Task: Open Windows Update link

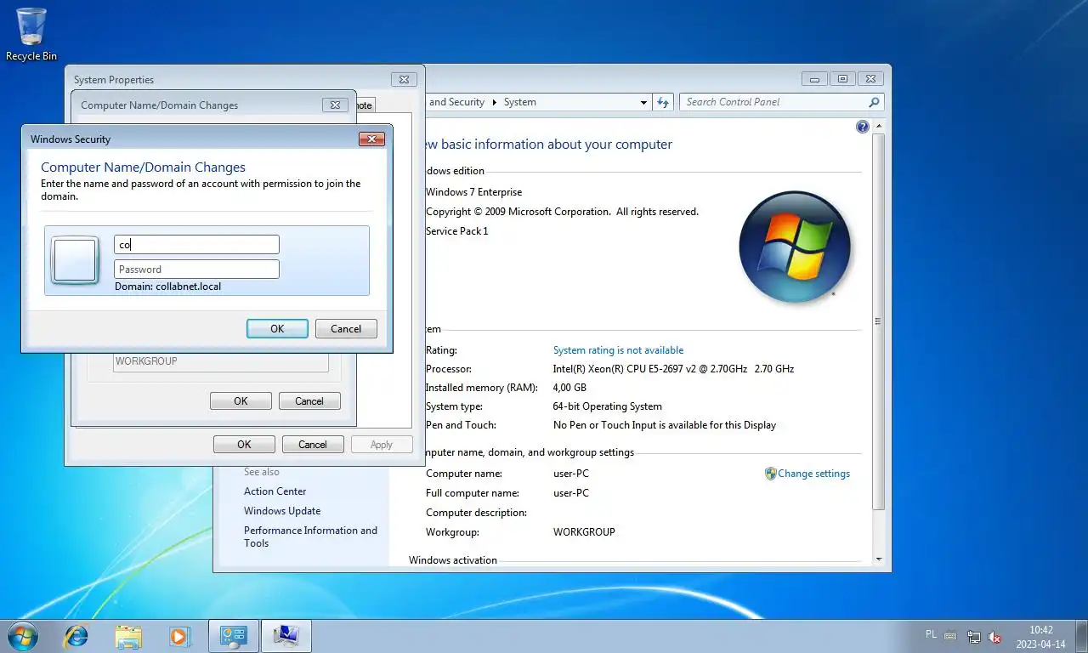Action: 282,511
